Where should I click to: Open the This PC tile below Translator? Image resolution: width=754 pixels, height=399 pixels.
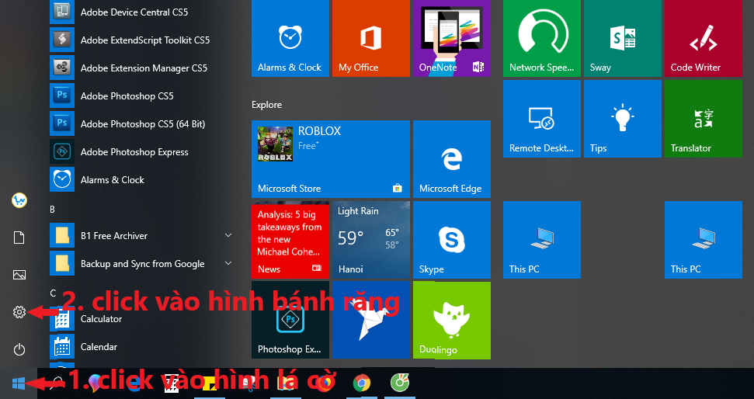click(x=704, y=240)
